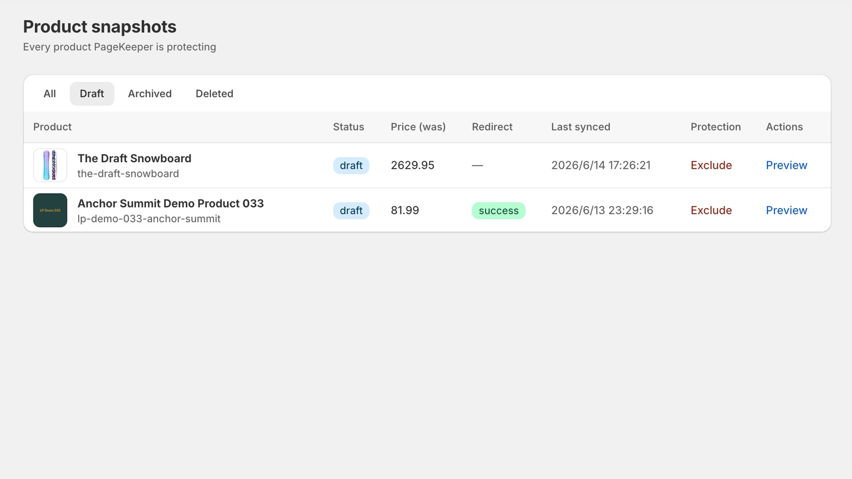
Task: Switch to the All tab
Action: click(x=50, y=94)
